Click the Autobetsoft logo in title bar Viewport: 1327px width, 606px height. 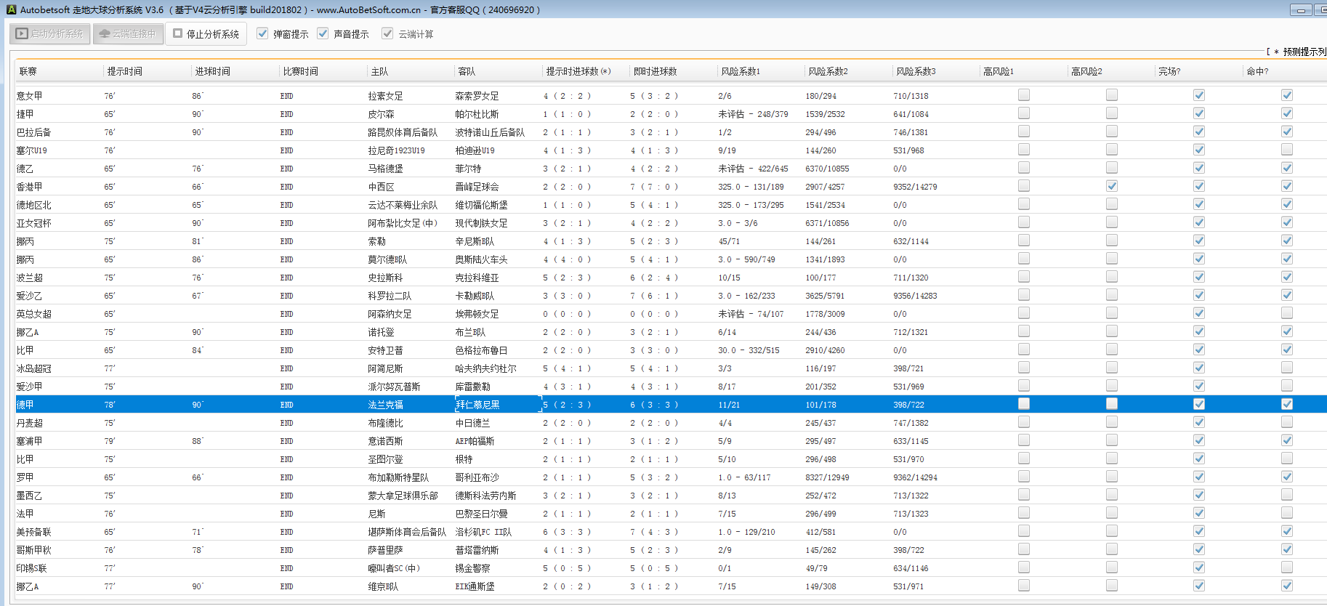click(11, 9)
